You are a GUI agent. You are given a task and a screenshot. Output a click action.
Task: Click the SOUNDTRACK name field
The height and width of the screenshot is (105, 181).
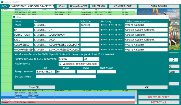[x=23, y=35]
